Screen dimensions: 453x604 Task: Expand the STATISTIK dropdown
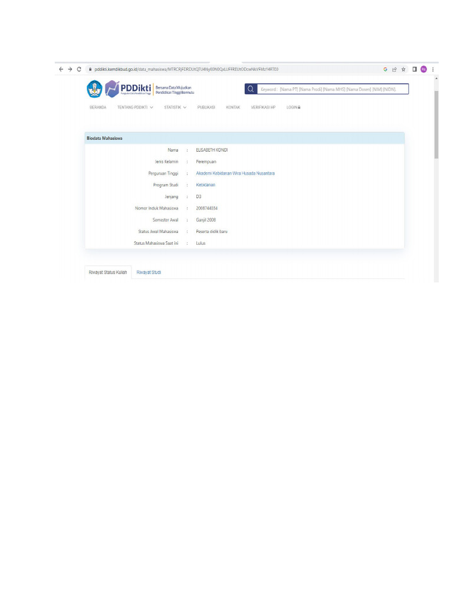point(175,107)
